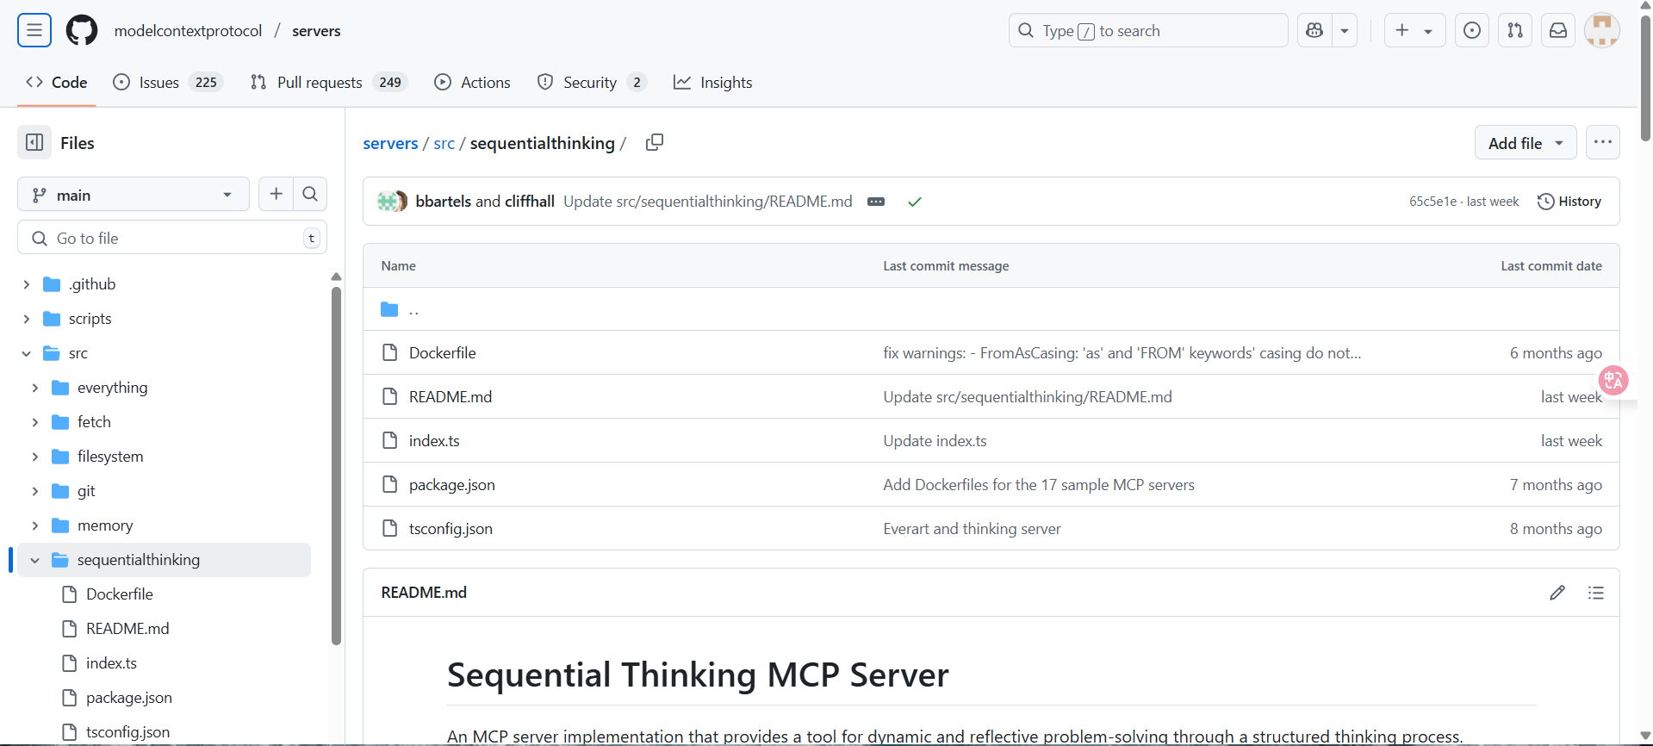Open the create new plus menu
The width and height of the screenshot is (1653, 746).
pyautogui.click(x=1414, y=31)
